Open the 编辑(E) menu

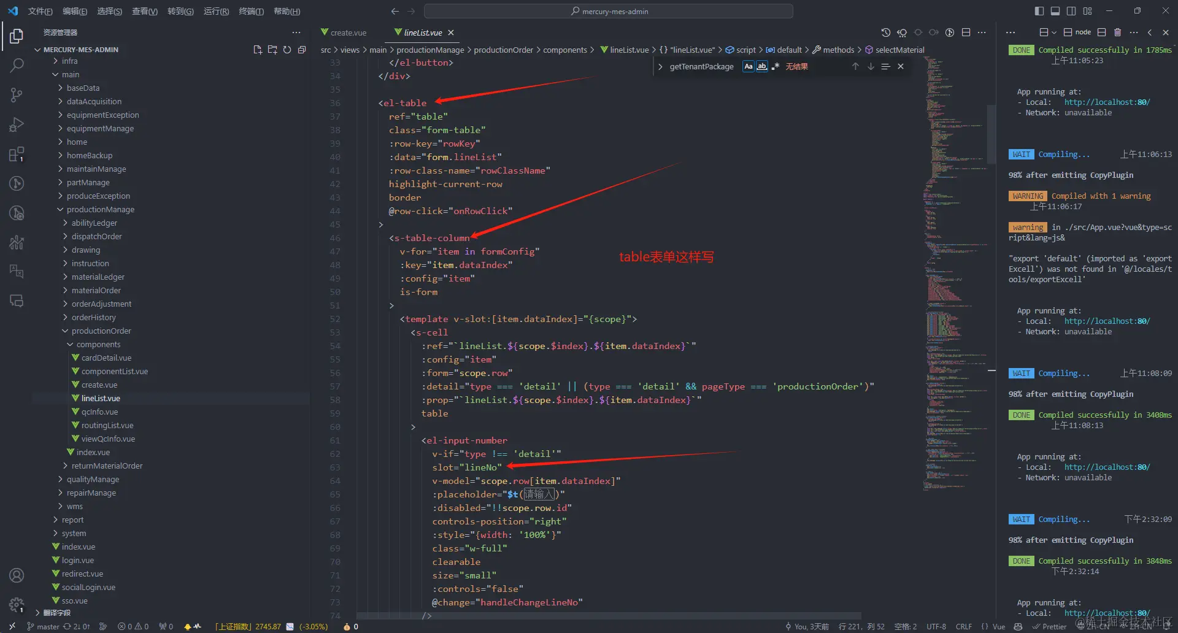(x=75, y=11)
